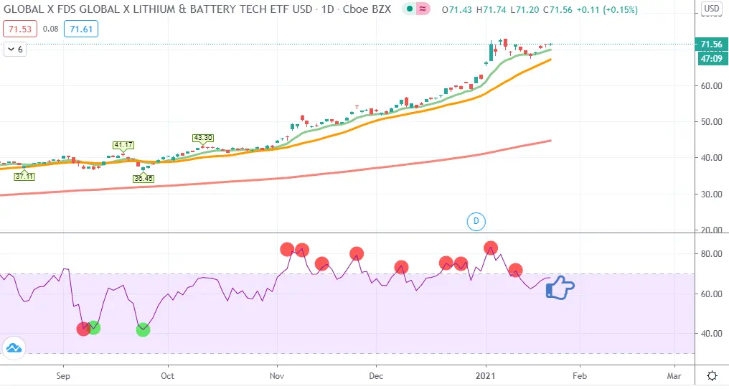
Task: Click the 1D interval label
Action: pyautogui.click(x=328, y=9)
